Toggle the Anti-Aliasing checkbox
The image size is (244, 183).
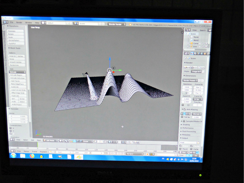(185, 109)
